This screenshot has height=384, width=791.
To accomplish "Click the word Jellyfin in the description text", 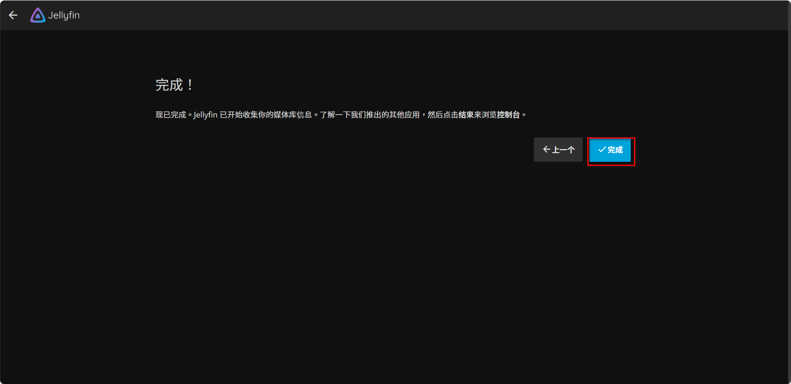I will click(205, 115).
